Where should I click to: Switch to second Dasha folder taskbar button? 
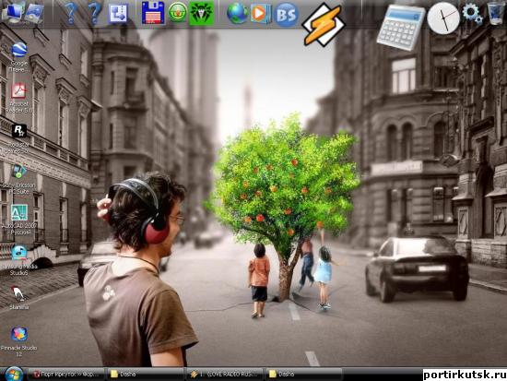pos(304,375)
